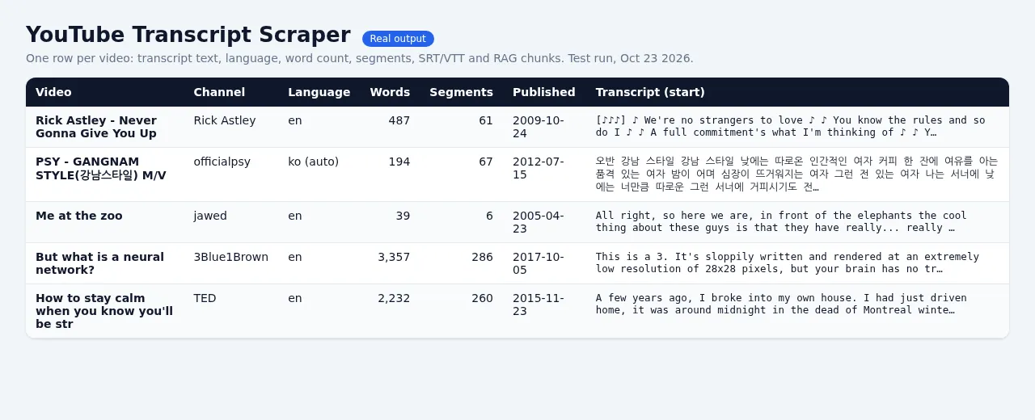Select the Me at the zoo title
The height and width of the screenshot is (420, 1035).
[x=79, y=216]
